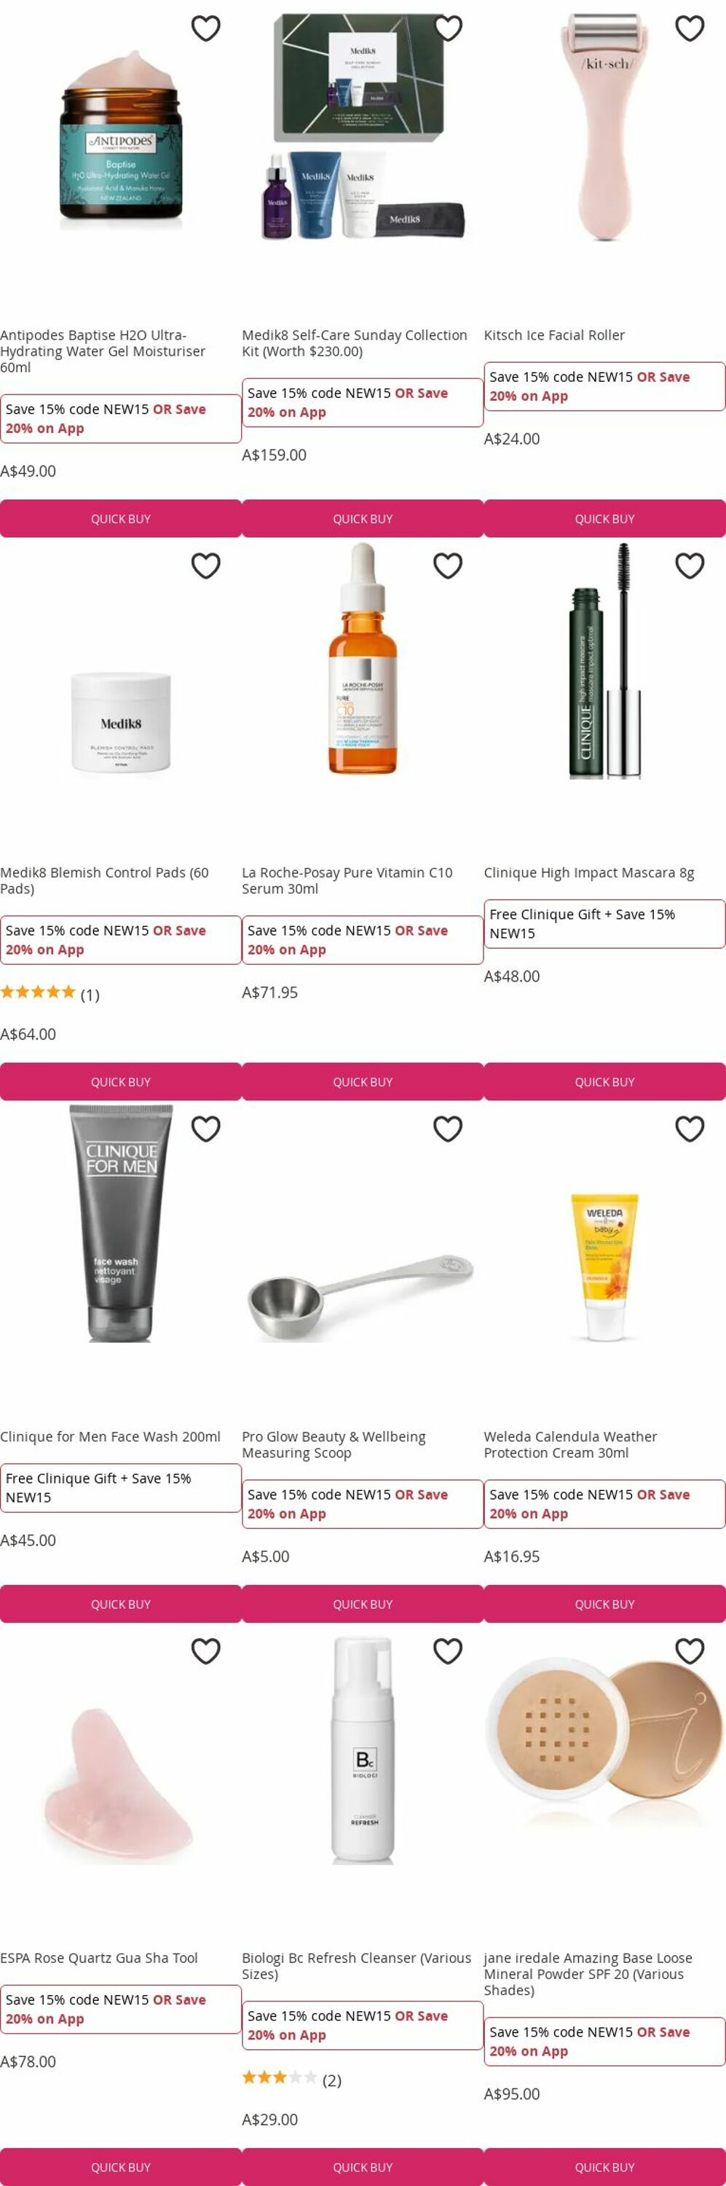Tap heart icon on Weleda Calendula cream
The height and width of the screenshot is (2186, 726).
pyautogui.click(x=690, y=1129)
